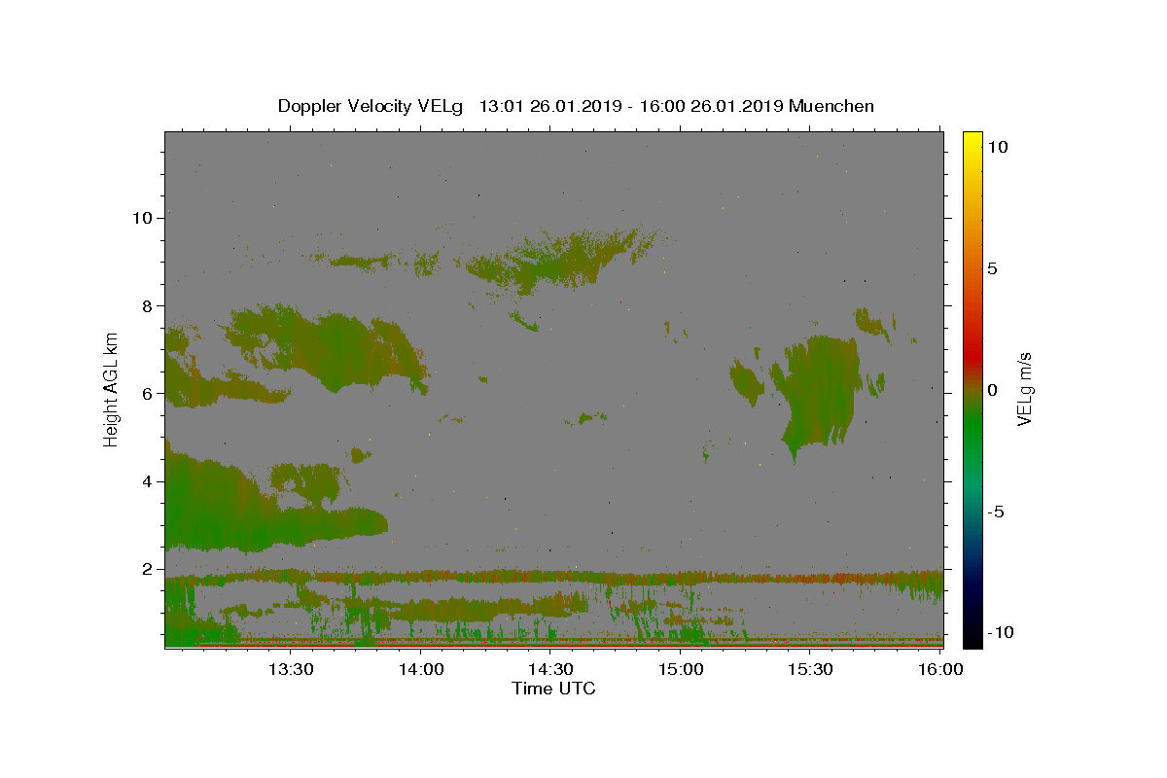Click the height axis label 6
Image resolution: width=1167 pixels, height=778 pixels.
click(147, 394)
